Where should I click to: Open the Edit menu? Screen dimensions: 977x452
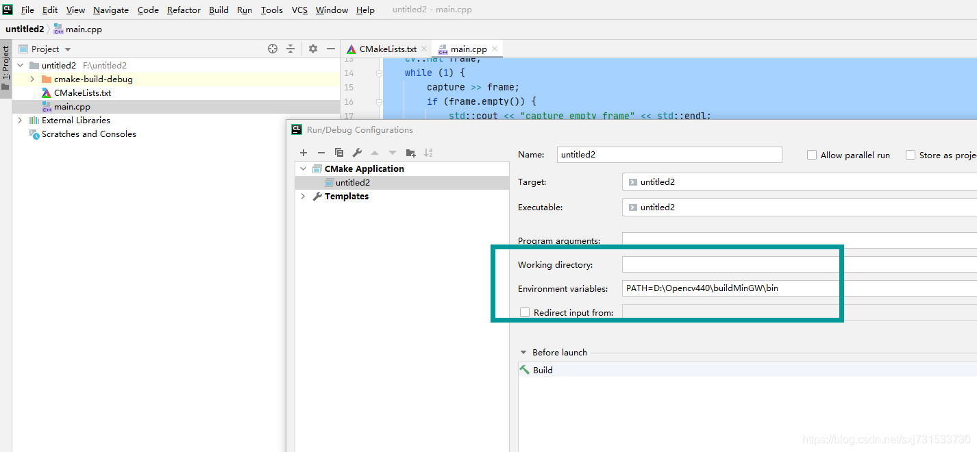tap(50, 10)
